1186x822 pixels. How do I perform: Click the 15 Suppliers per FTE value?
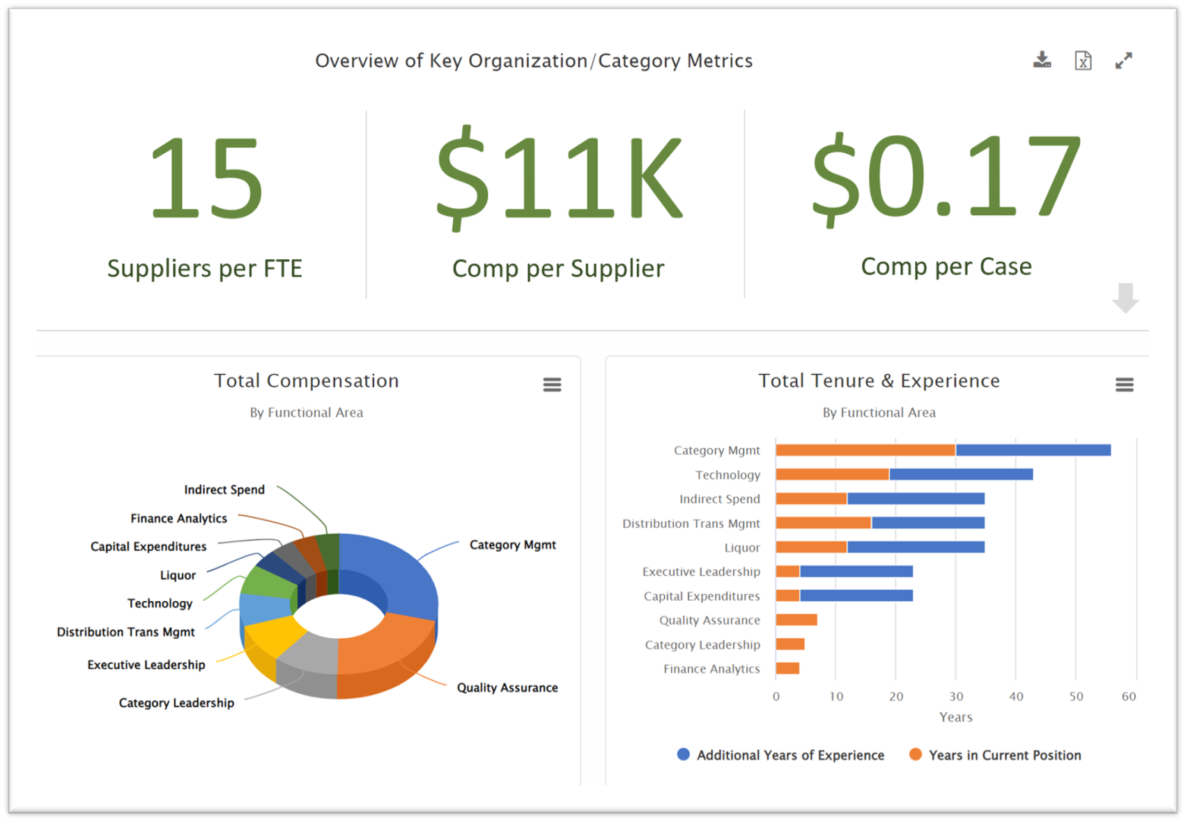click(x=206, y=179)
